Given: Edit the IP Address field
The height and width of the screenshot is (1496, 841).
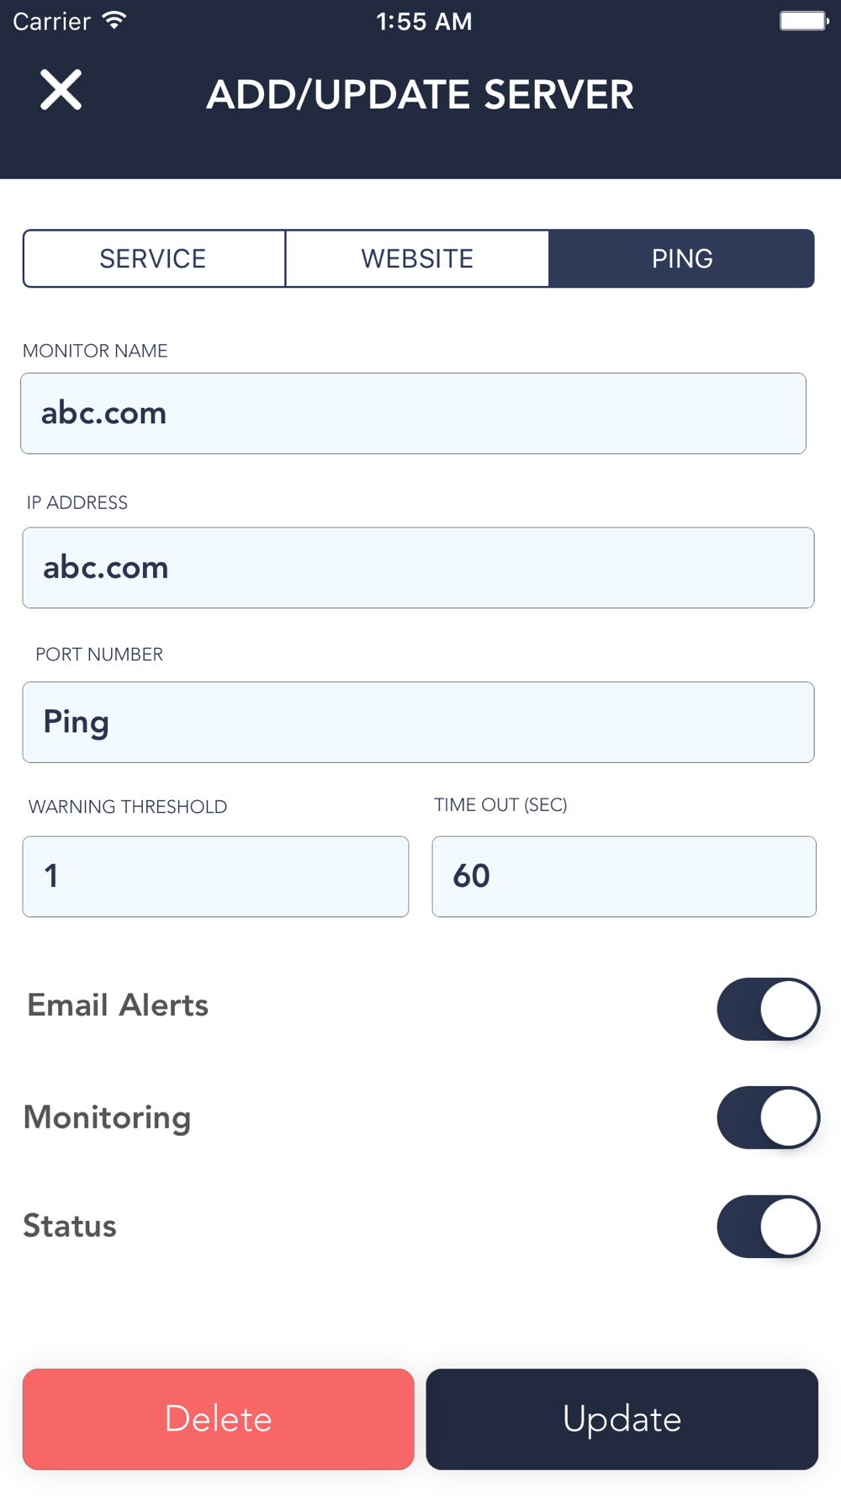Looking at the screenshot, I should point(418,568).
